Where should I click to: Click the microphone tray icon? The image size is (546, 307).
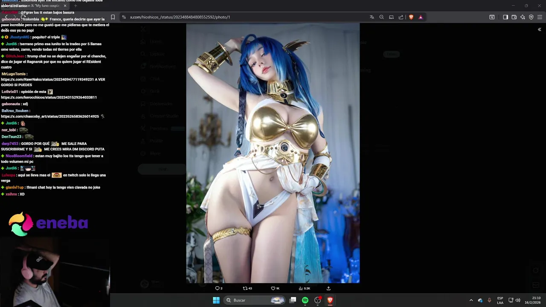coord(489,300)
